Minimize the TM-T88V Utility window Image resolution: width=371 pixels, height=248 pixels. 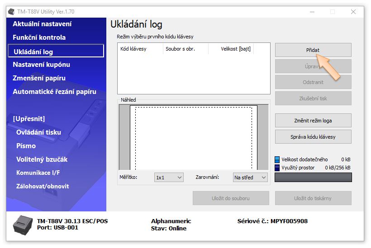point(312,12)
